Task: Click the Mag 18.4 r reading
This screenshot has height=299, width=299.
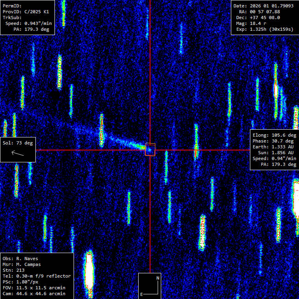Action: [x=264, y=23]
